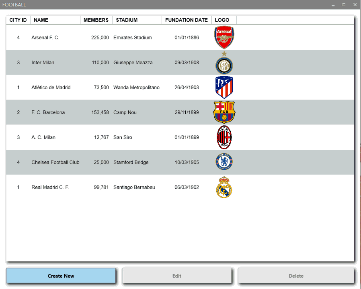The image size is (361, 289).
Task: Click the Wanda Metropolitano stadium cell
Action: (136, 88)
